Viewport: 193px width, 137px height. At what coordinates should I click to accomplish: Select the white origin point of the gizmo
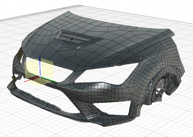(40, 77)
